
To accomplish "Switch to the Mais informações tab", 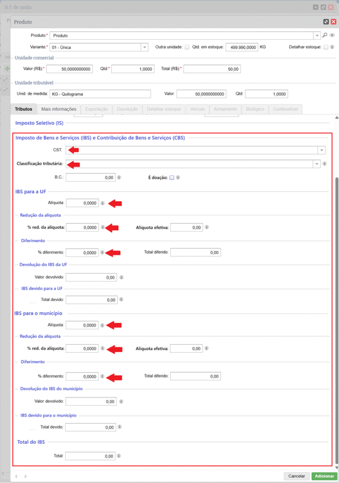I will click(58, 109).
